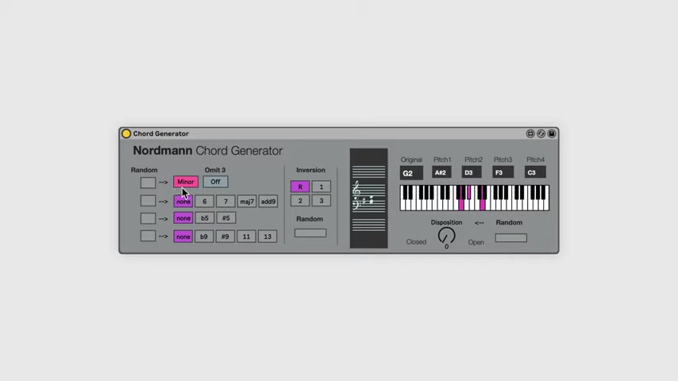Click the Closed label near Disposition
The height and width of the screenshot is (381, 678).
[x=416, y=242]
